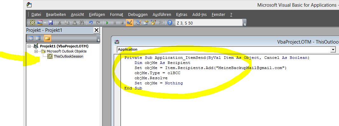Undo the last edit via toolbar arrow
The height and width of the screenshot is (126, 339).
click(x=91, y=23)
